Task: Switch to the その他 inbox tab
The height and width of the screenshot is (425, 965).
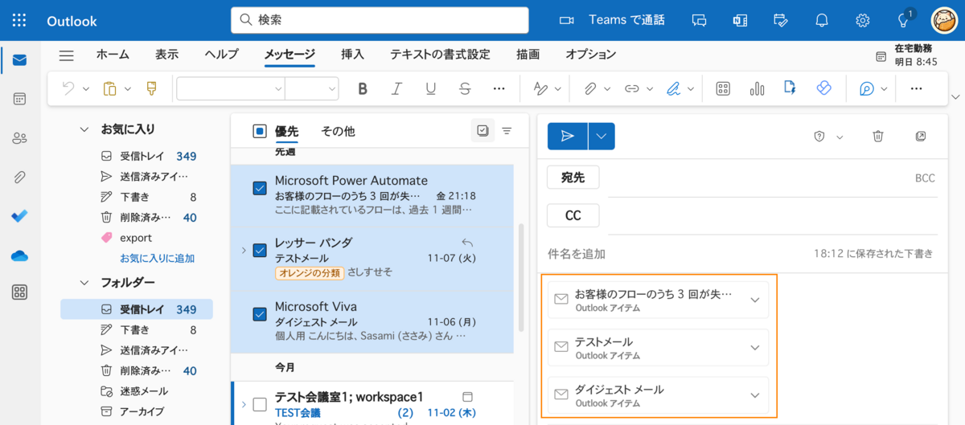Action: click(x=338, y=131)
